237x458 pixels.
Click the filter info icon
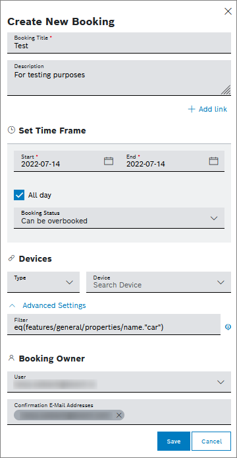pyautogui.click(x=228, y=327)
